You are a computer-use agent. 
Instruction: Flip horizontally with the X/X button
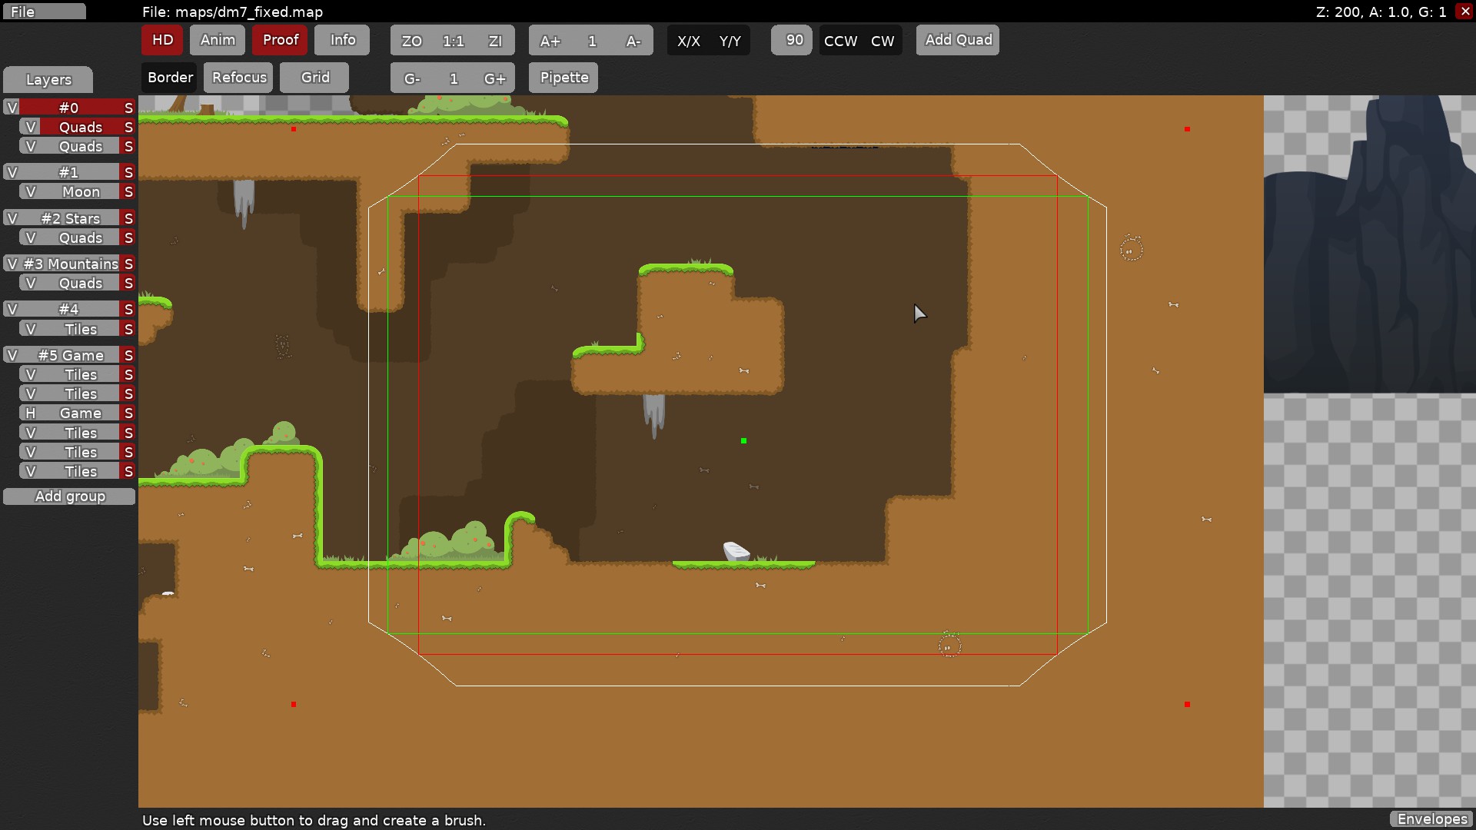tap(688, 41)
